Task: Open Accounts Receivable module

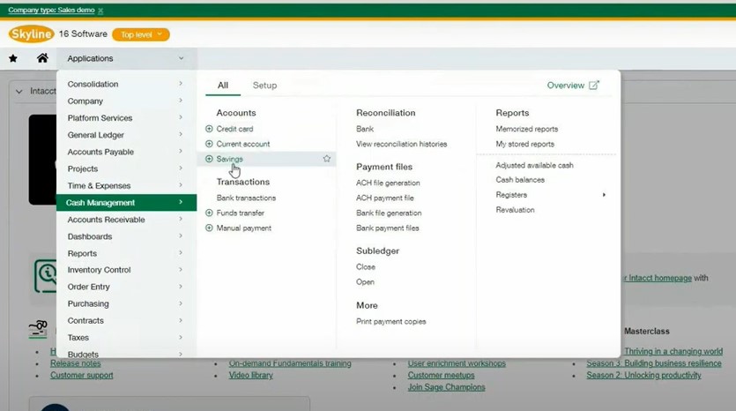Action: click(x=126, y=220)
